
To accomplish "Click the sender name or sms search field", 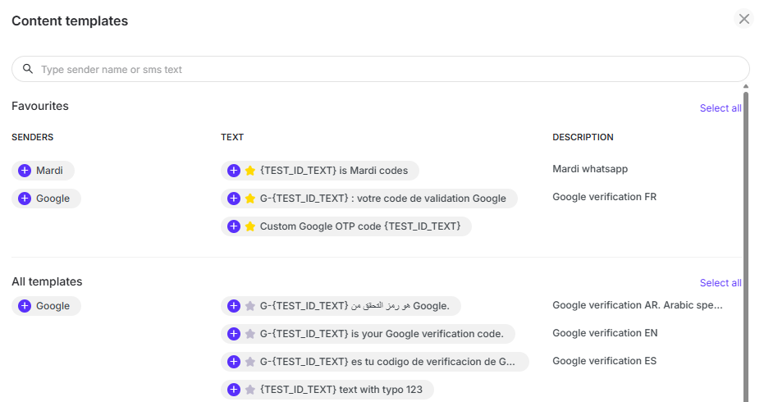I will [x=386, y=70].
